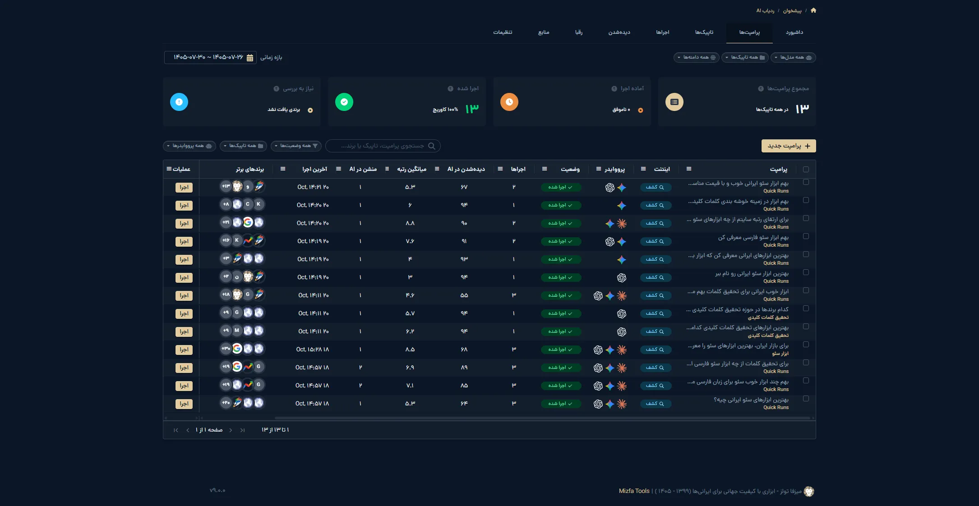The image size is (979, 506).
Task: Click the table's horizontal scrollbar
Action: [x=541, y=419]
